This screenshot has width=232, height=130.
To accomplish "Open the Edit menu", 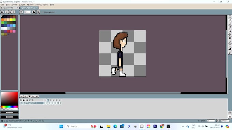I will (x=8, y=5).
